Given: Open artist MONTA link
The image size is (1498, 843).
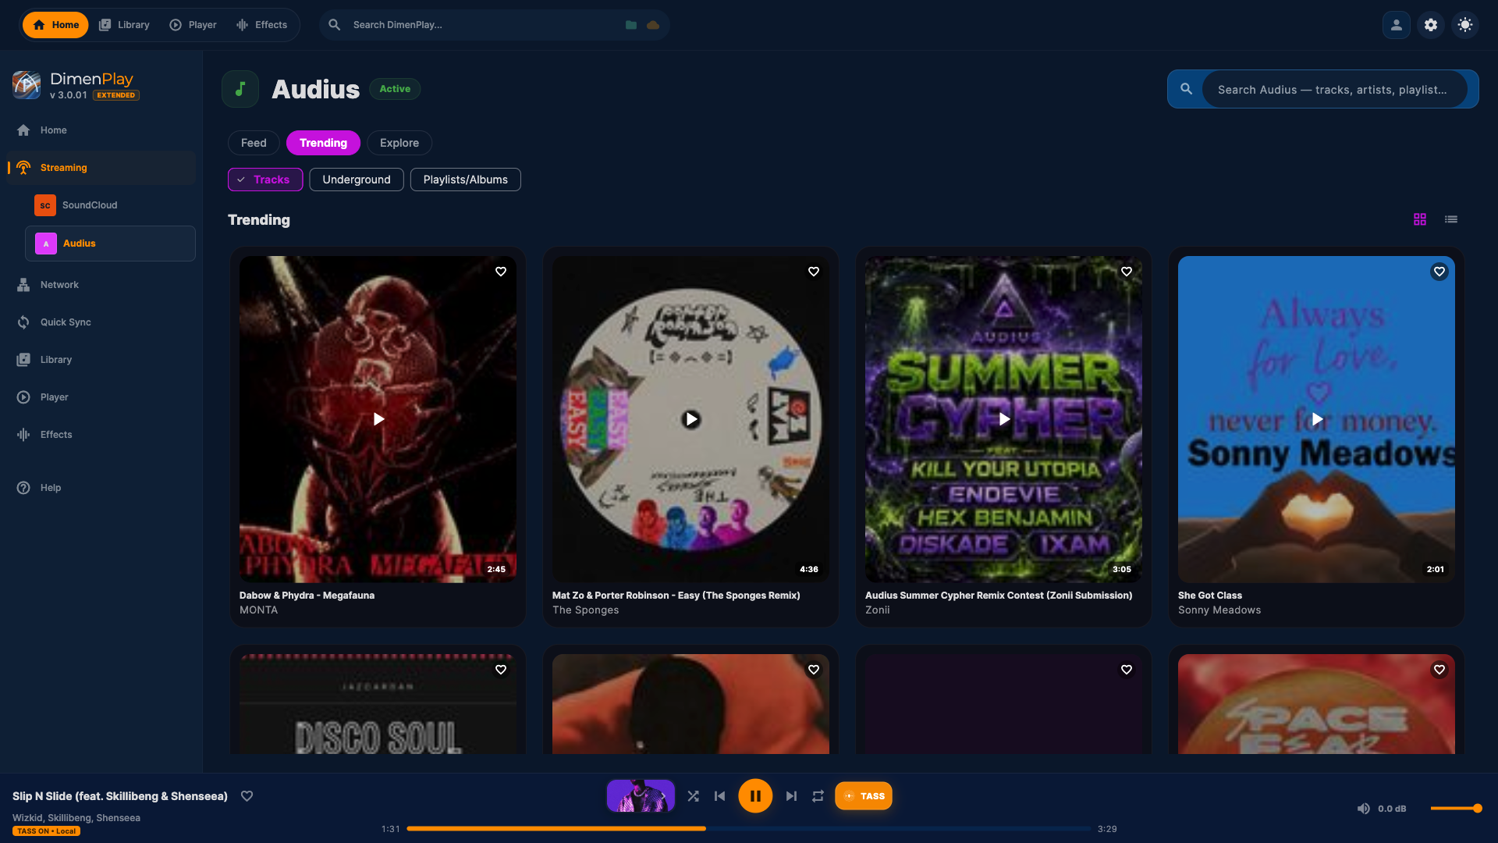Looking at the screenshot, I should [x=258, y=610].
